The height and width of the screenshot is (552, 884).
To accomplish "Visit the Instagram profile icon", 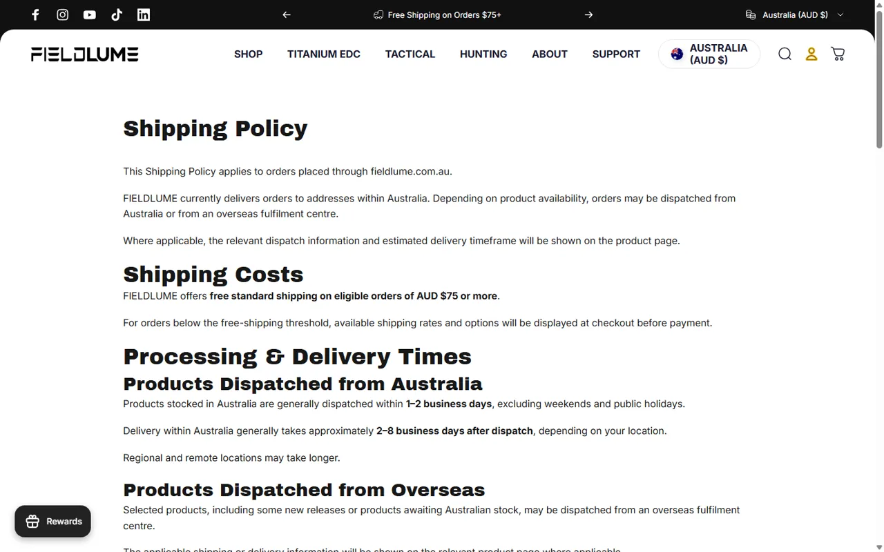I will click(x=63, y=14).
